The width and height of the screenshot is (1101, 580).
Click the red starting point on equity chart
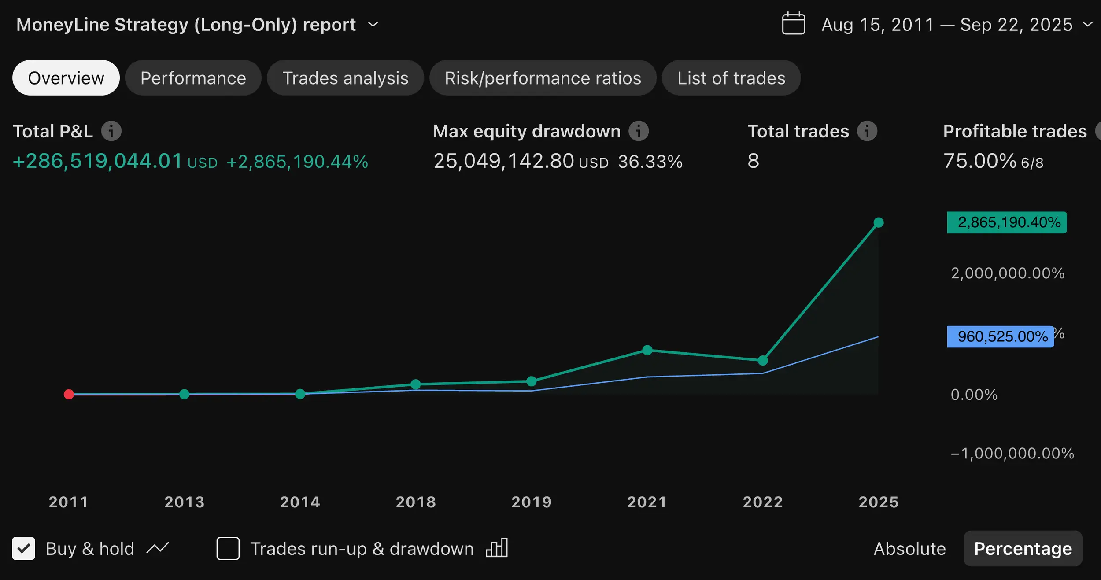point(69,394)
